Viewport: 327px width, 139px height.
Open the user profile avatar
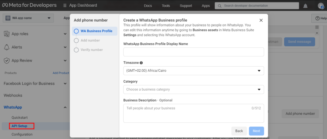pyautogui.click(x=321, y=6)
